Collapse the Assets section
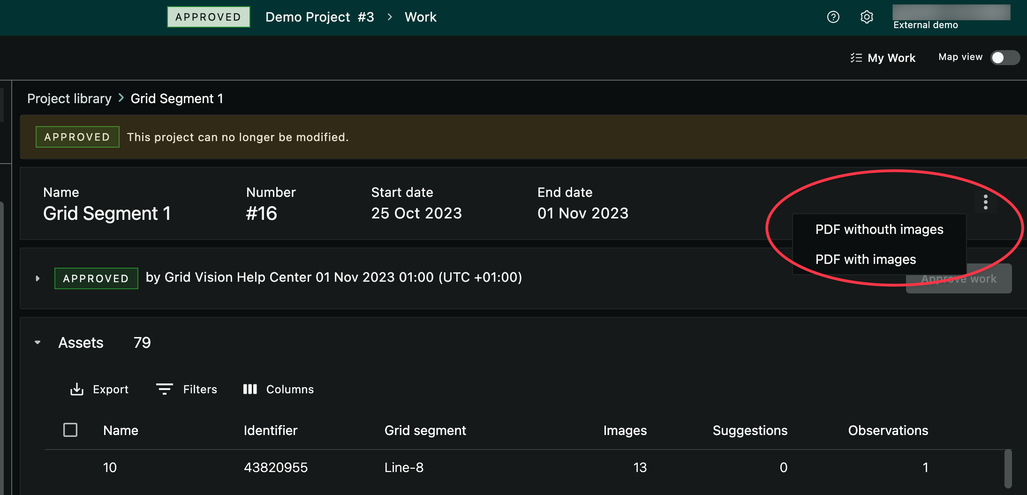1027x495 pixels. coord(38,342)
